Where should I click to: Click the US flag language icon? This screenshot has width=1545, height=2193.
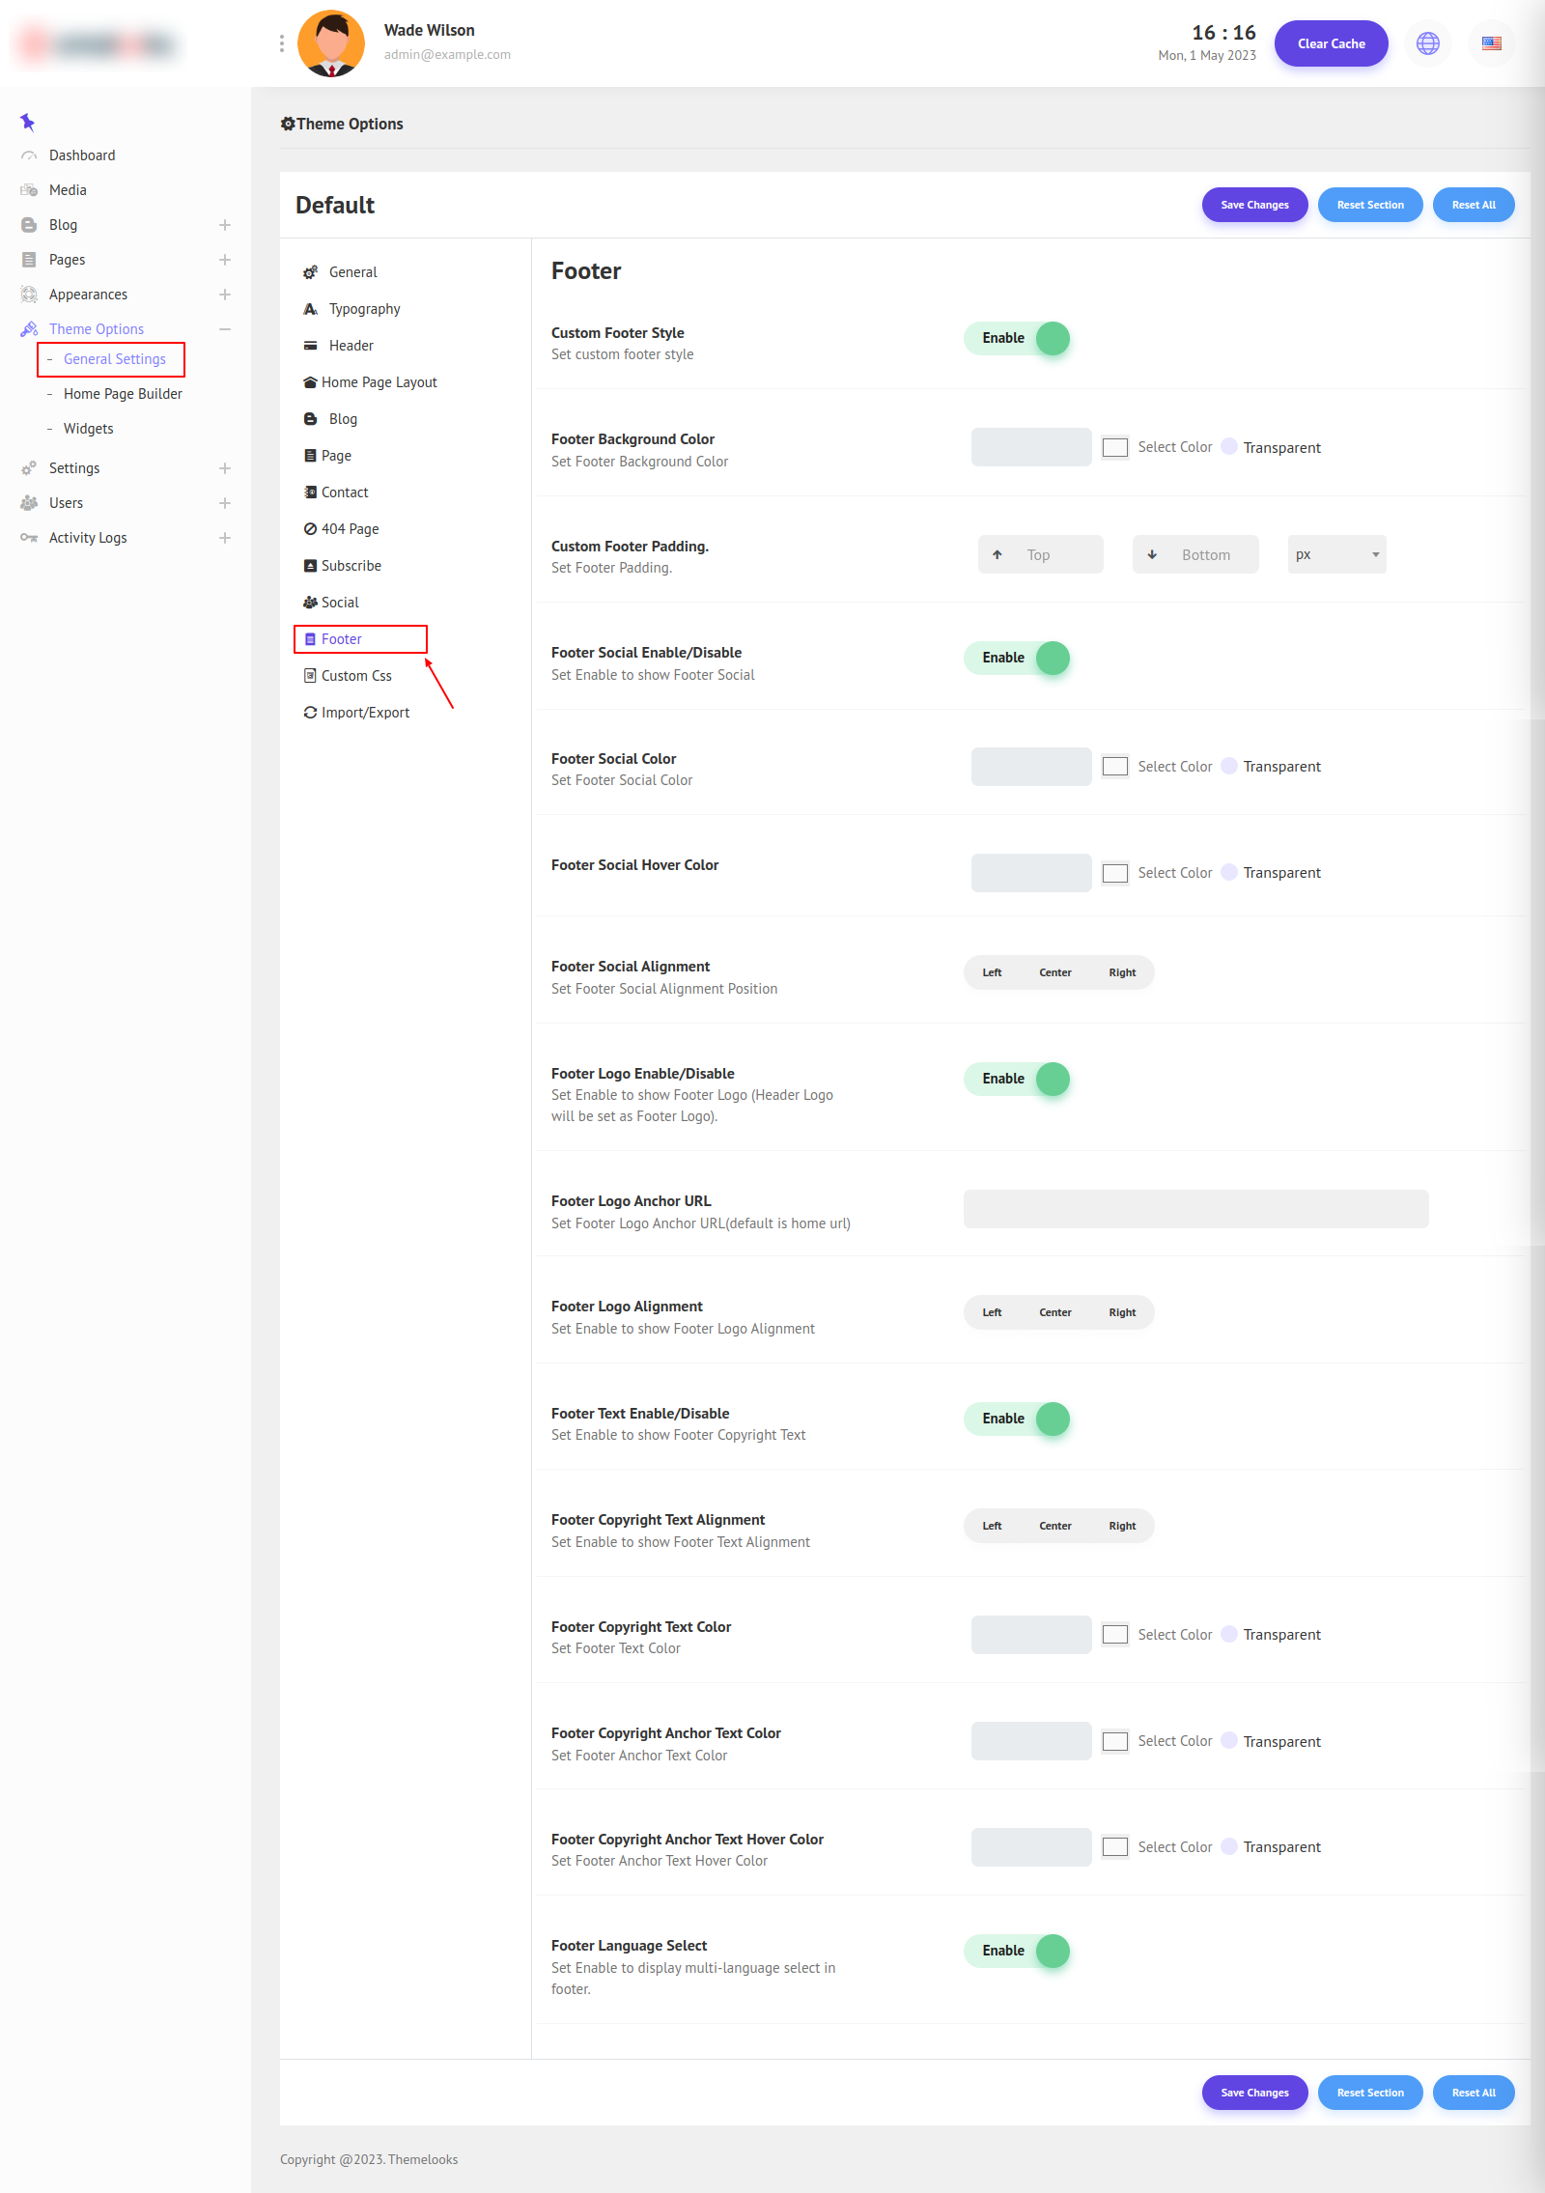pyautogui.click(x=1491, y=43)
